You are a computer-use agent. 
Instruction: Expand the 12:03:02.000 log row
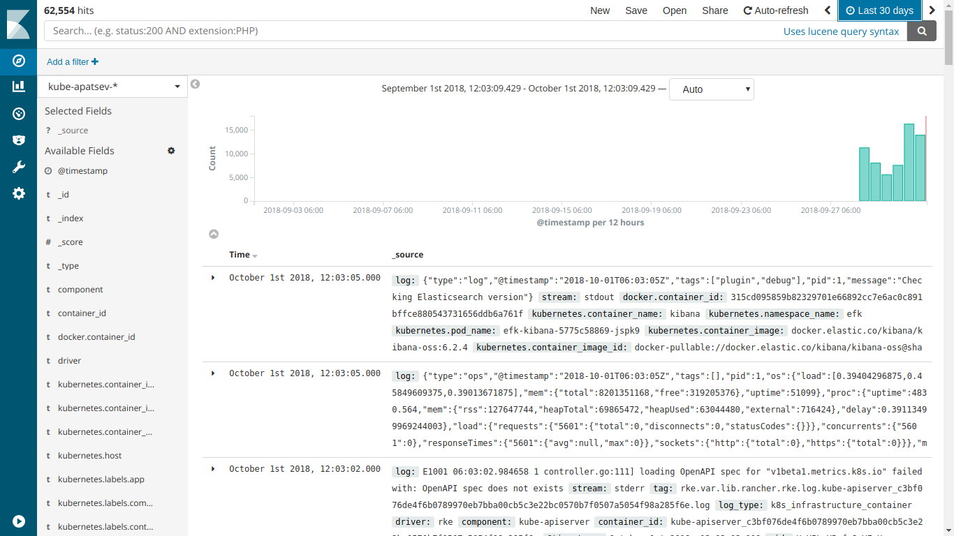click(x=213, y=469)
